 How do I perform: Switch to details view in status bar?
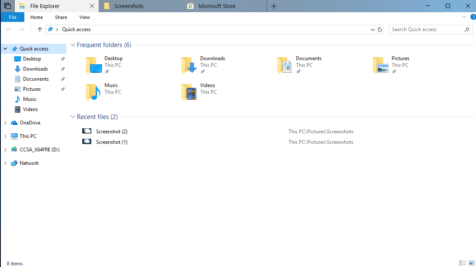pos(462,263)
